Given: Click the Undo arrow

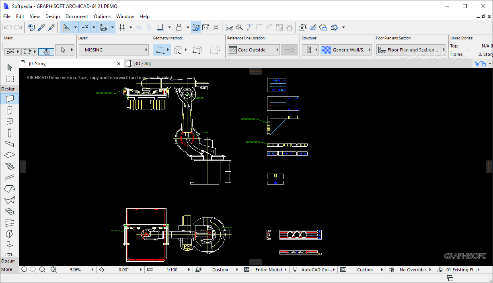Looking at the screenshot, I should coord(7,27).
